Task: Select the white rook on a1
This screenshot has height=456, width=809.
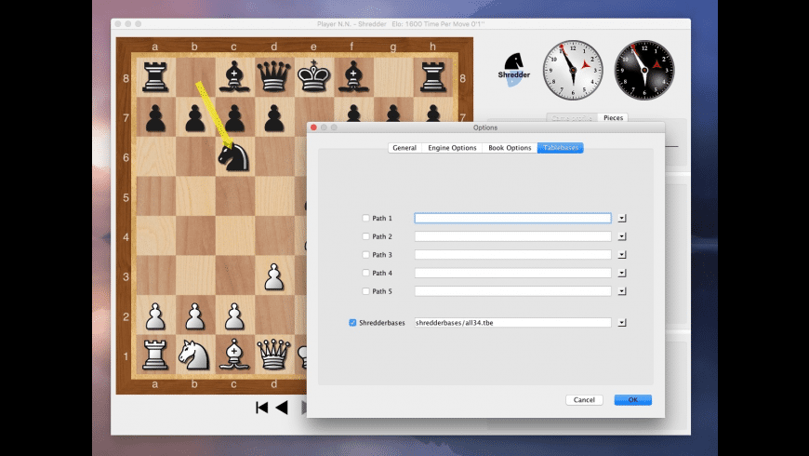Action: [155, 355]
